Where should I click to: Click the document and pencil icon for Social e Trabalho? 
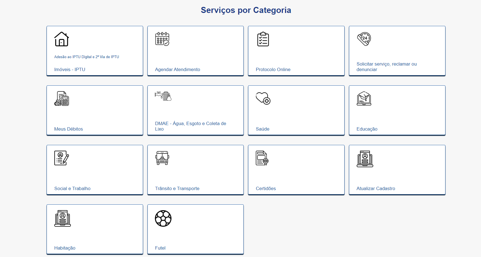[61, 158]
